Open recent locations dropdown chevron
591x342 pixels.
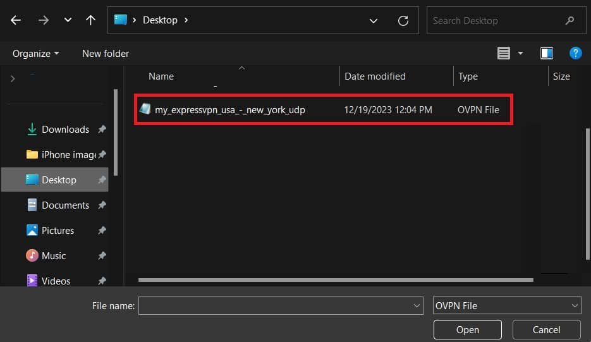[x=68, y=20]
